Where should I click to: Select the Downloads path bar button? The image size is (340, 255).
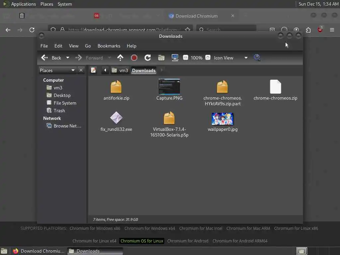pos(144,70)
